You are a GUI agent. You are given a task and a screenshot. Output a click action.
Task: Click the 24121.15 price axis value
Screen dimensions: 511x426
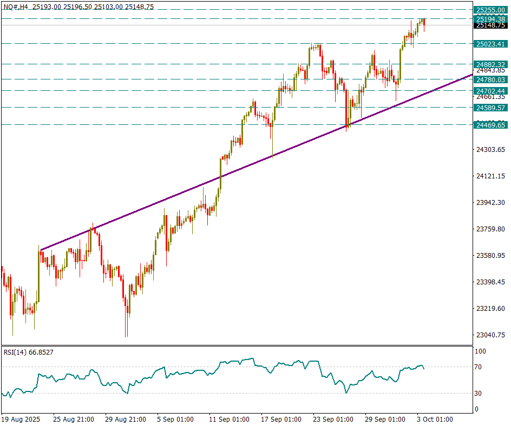(x=490, y=176)
